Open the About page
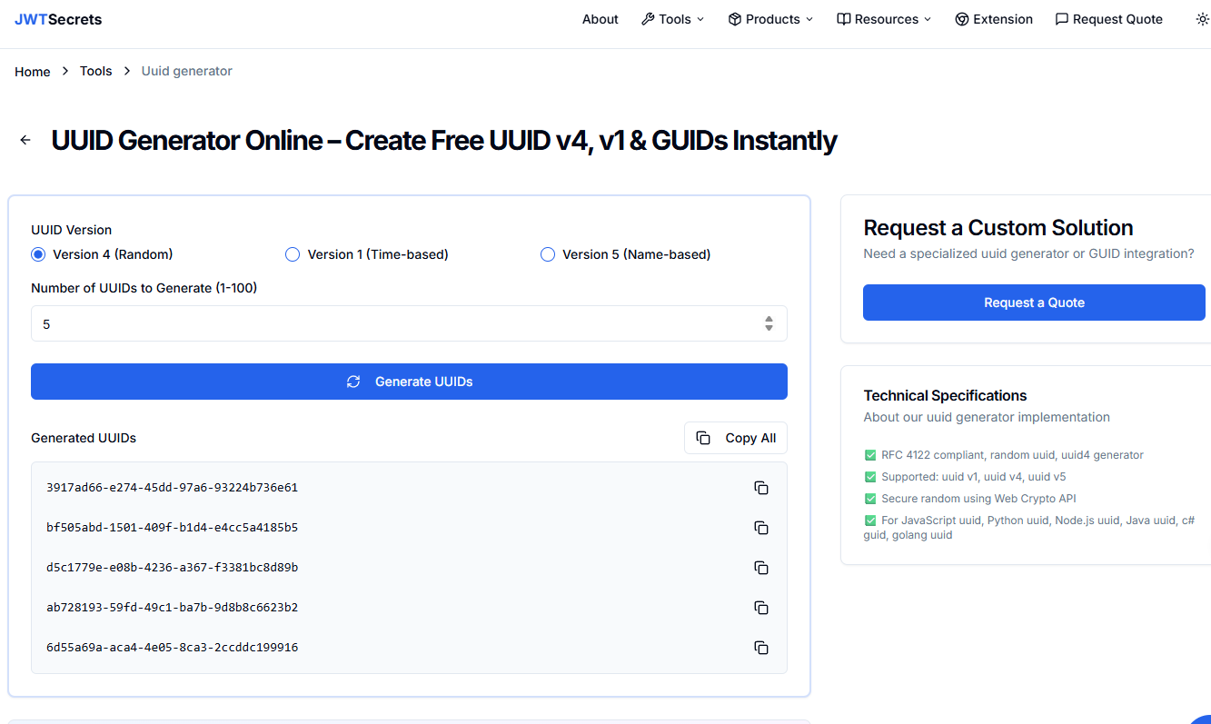The height and width of the screenshot is (724, 1211). 601,19
